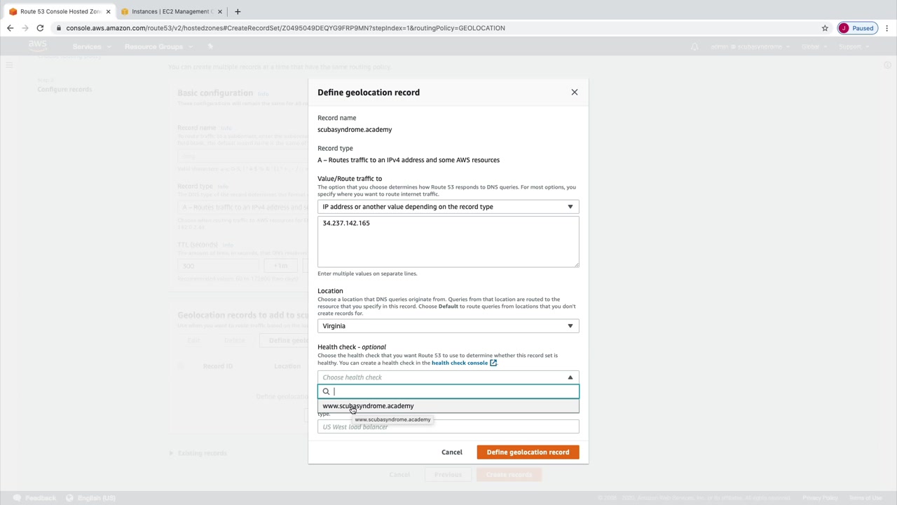Open the health check console link
The width and height of the screenshot is (897, 505).
coord(460,363)
